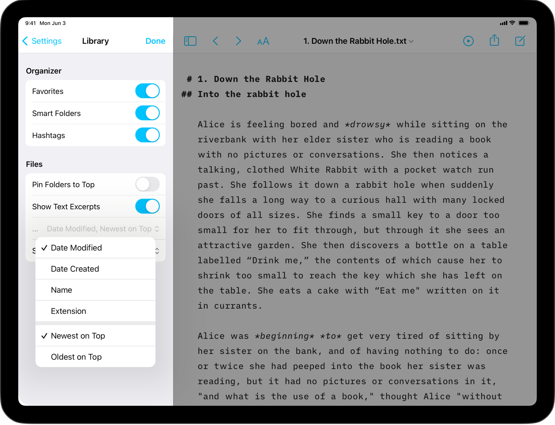This screenshot has width=555, height=425.
Task: Go back to Settings
Action: tap(42, 41)
